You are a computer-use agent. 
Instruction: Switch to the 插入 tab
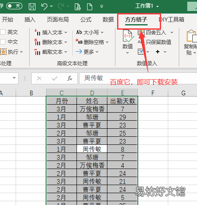pos(30,19)
